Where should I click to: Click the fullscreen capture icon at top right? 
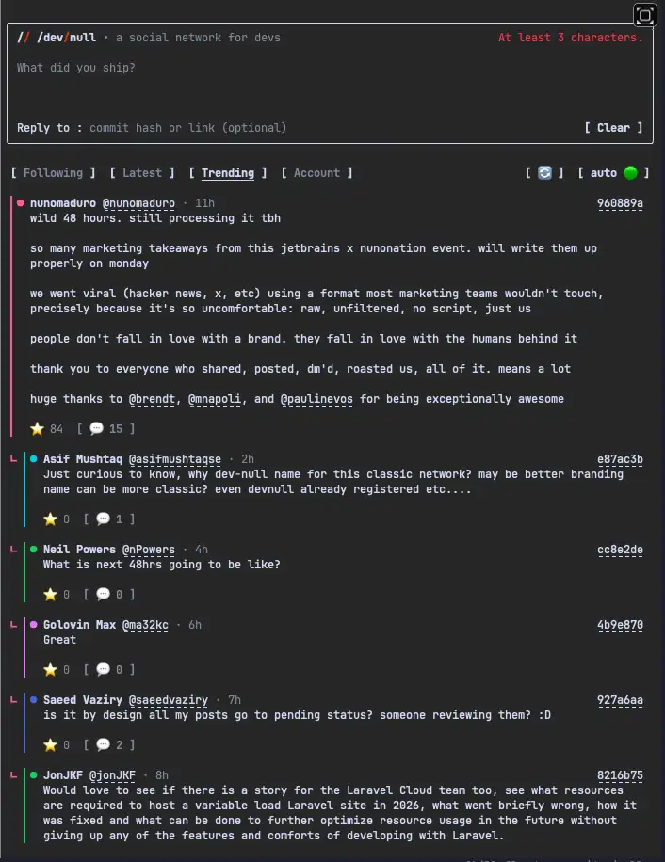click(644, 15)
